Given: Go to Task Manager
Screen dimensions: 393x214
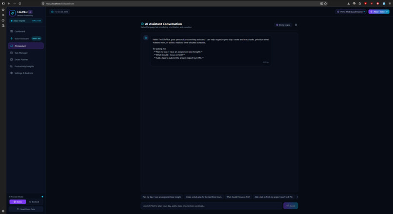Looking at the screenshot, I should click(x=26, y=53).
